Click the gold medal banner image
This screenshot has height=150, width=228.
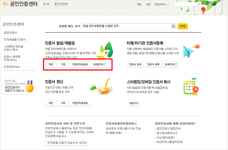(x=19, y=86)
